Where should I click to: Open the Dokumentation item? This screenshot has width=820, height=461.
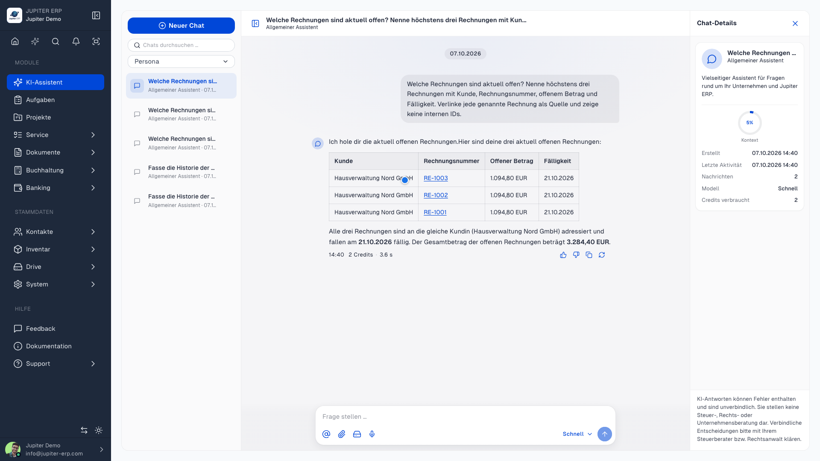point(56,346)
